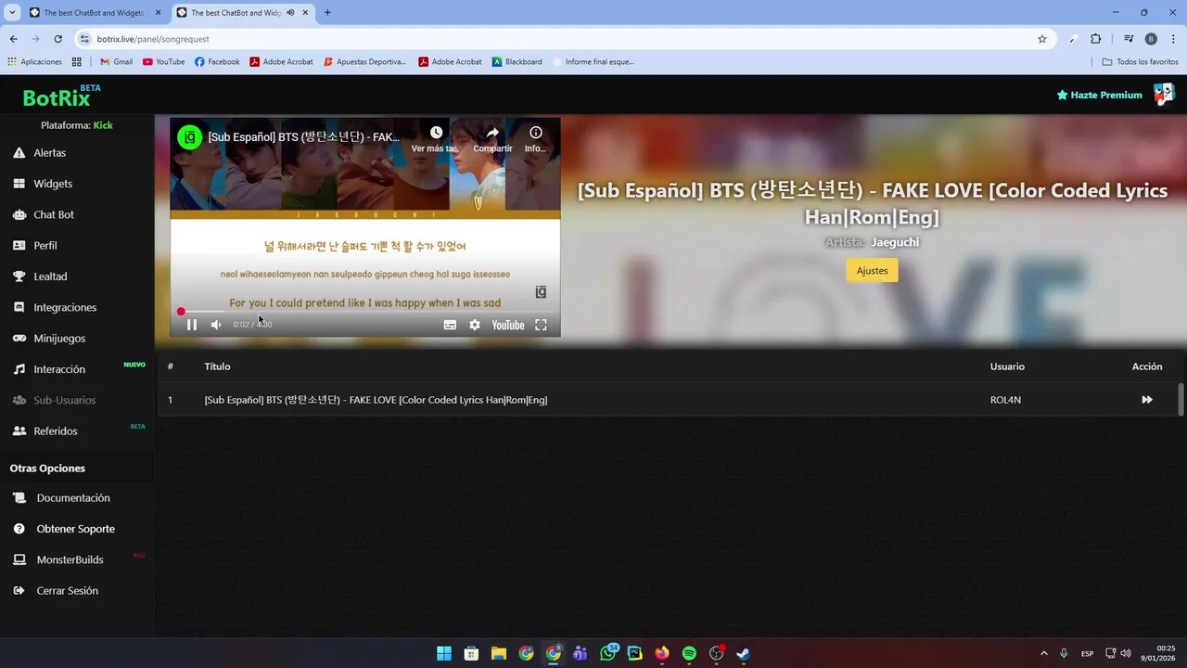This screenshot has width=1187, height=668.
Task: Pause the YouTube video
Action: tap(192, 325)
